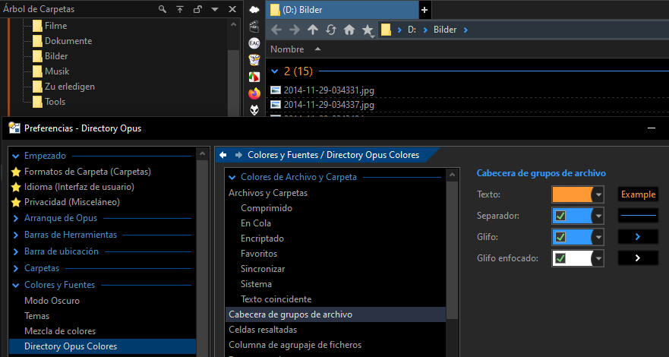Refresh the Bilder folder listing
The width and height of the screenshot is (669, 357).
pyautogui.click(x=330, y=30)
